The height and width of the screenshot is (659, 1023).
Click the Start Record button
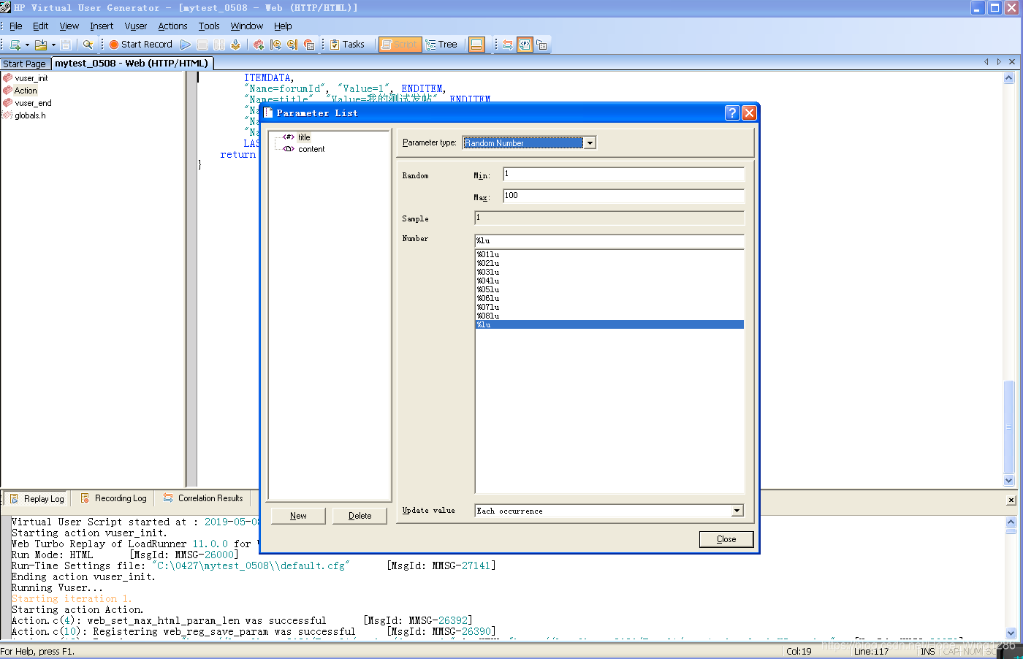click(141, 45)
